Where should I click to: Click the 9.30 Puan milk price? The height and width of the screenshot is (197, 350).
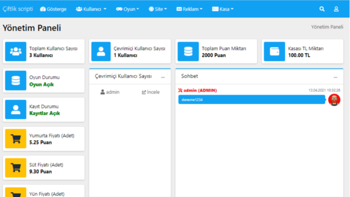(40, 171)
